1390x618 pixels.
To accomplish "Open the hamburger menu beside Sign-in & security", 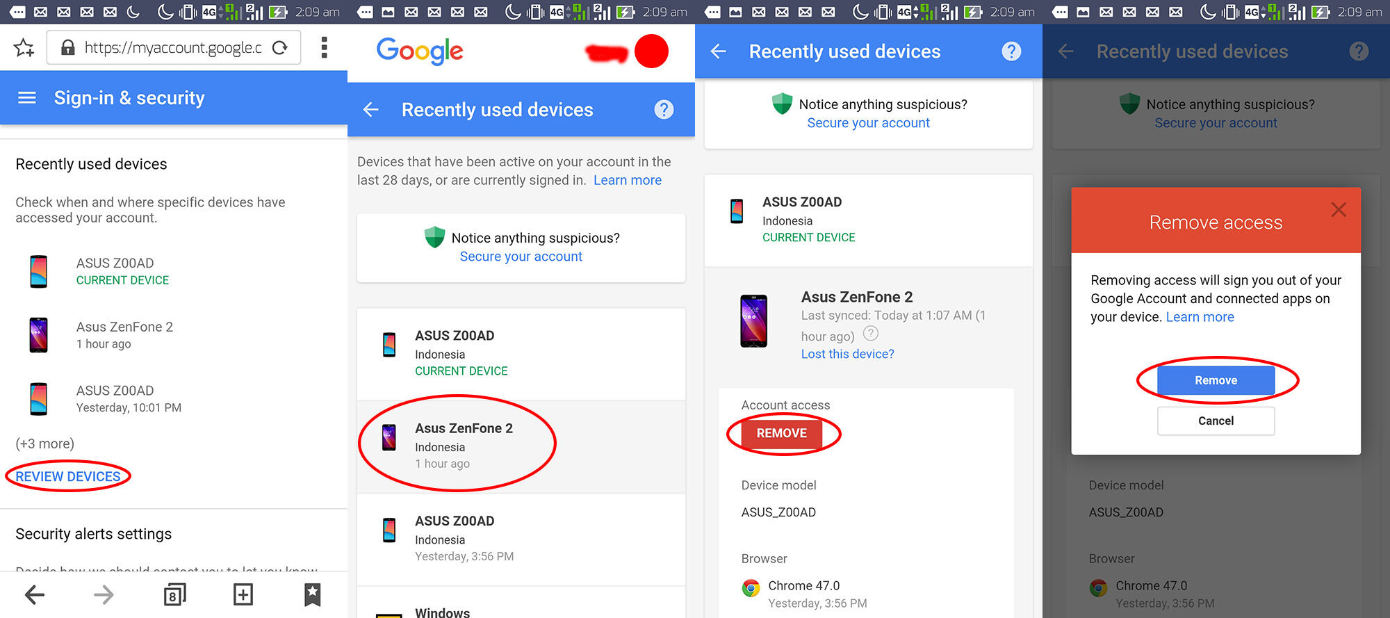I will (x=27, y=98).
